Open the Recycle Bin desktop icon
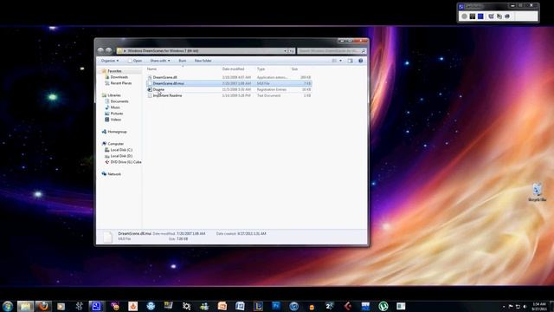Viewport: 554px width, 312px height. point(537,192)
